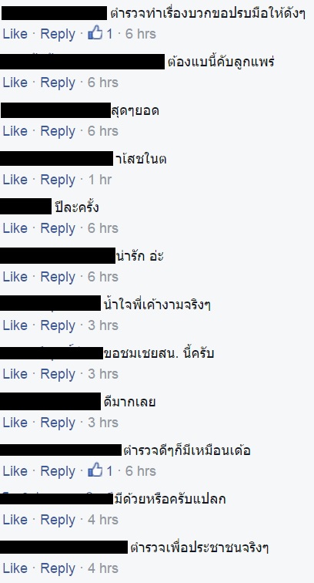Reply to the comment ตำรวจเพื่อประชาชนจริงๆ
Image resolution: width=314 pixels, height=583 pixels.
click(x=58, y=569)
